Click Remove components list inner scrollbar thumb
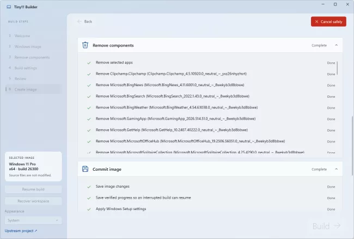 337,68
